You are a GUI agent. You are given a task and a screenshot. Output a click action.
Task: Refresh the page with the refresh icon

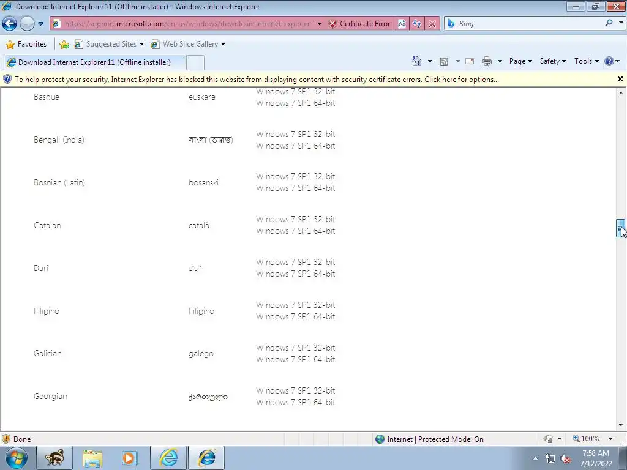click(416, 24)
